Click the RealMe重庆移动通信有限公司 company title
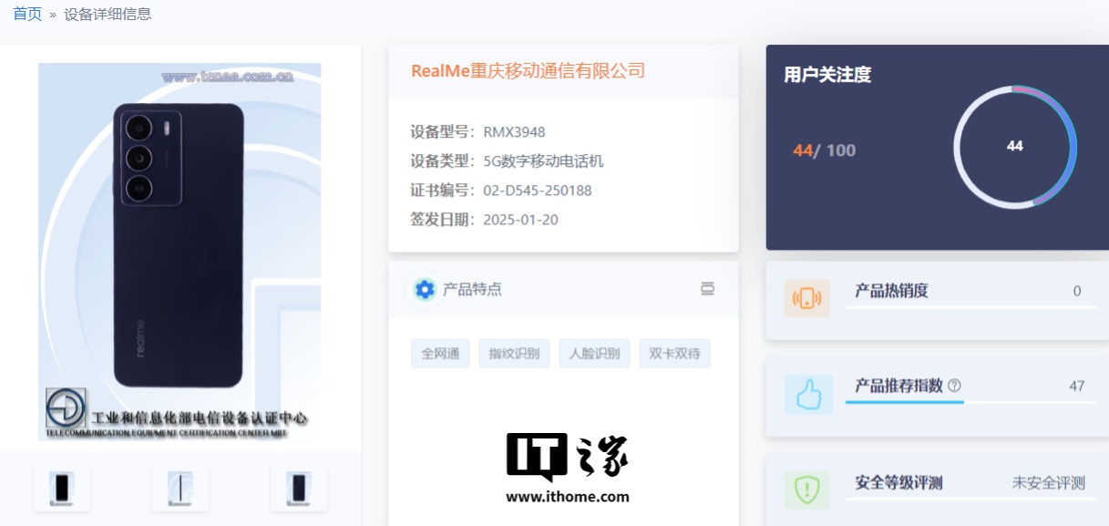The height and width of the screenshot is (526, 1109). (x=528, y=71)
